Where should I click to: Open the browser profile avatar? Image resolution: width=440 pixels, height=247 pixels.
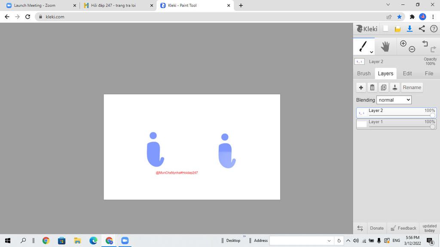click(x=423, y=17)
